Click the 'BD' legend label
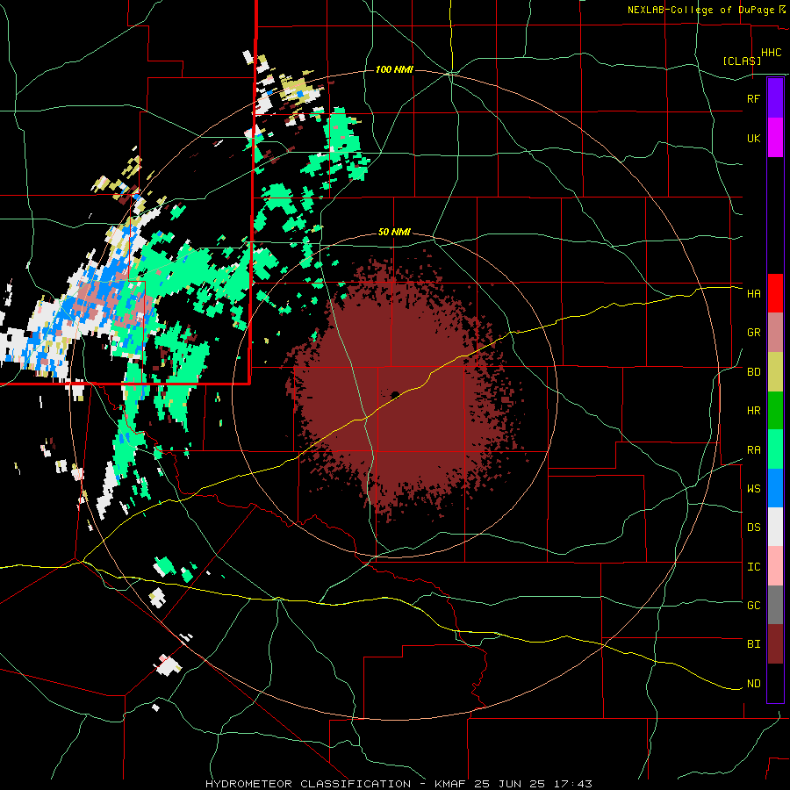This screenshot has height=790, width=790. (753, 372)
